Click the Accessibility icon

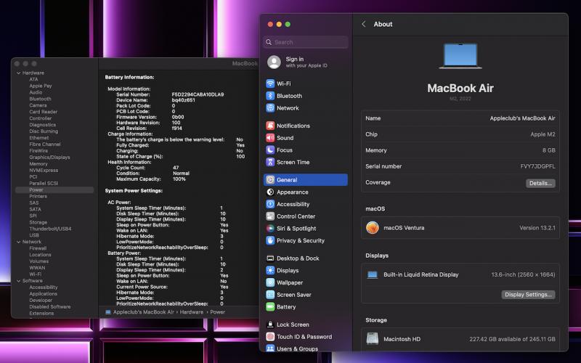click(x=270, y=204)
